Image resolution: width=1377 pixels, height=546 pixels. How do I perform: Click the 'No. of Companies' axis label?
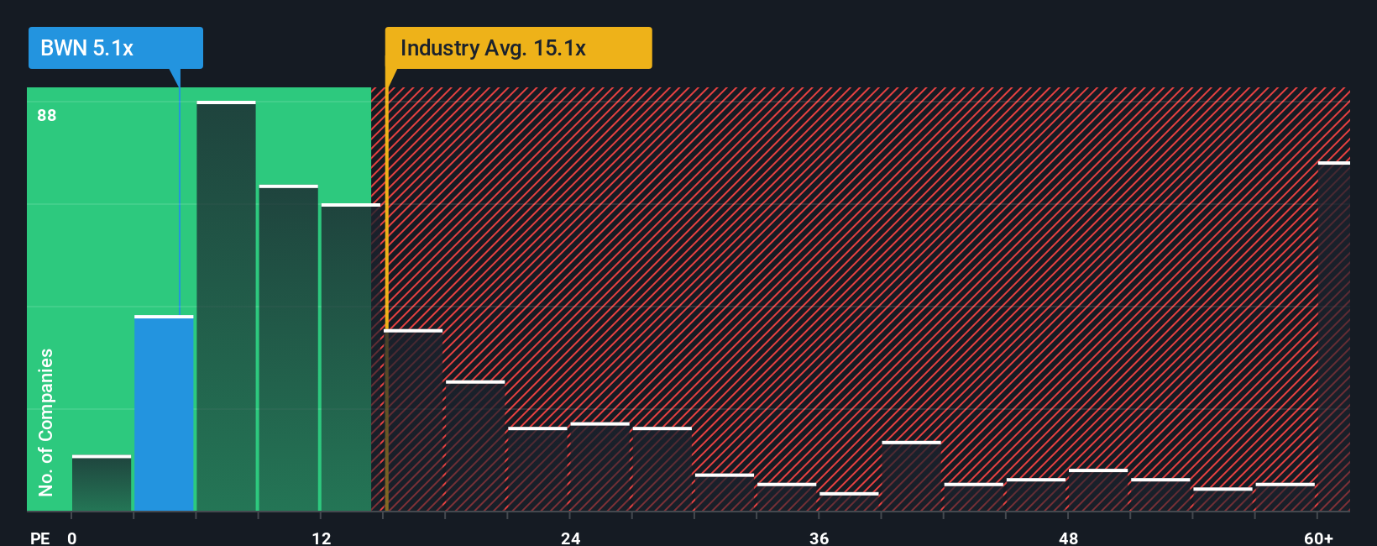46,423
